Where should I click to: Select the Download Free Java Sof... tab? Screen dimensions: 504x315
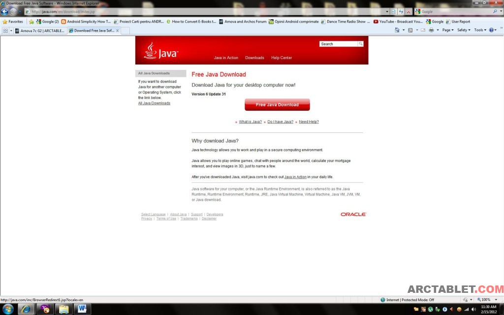[x=91, y=31]
